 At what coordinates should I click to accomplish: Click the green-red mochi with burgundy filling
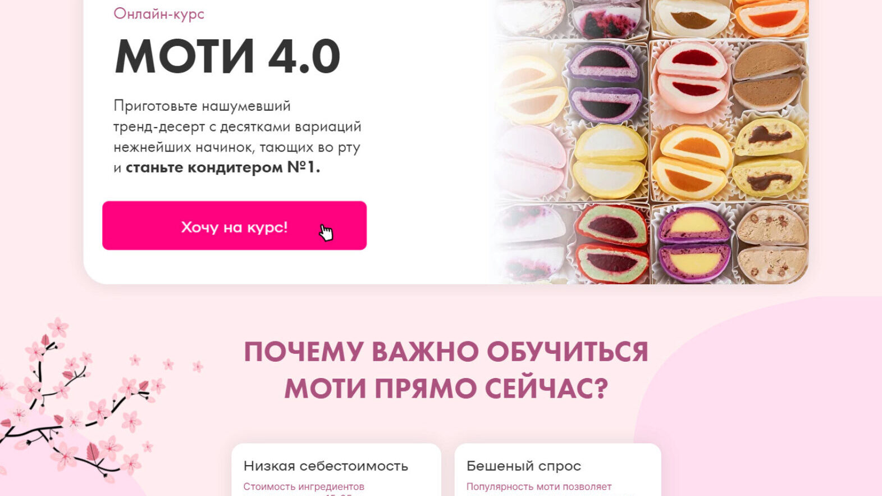pyautogui.click(x=611, y=244)
